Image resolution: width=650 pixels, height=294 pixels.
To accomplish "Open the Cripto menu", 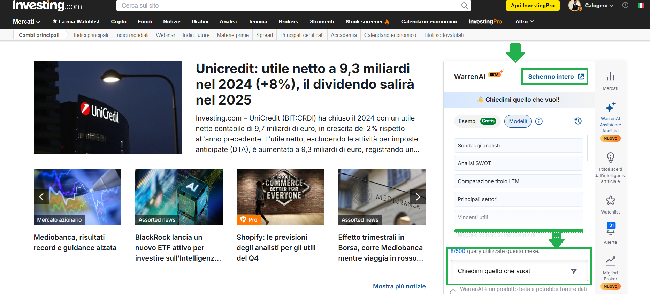I will tap(118, 22).
